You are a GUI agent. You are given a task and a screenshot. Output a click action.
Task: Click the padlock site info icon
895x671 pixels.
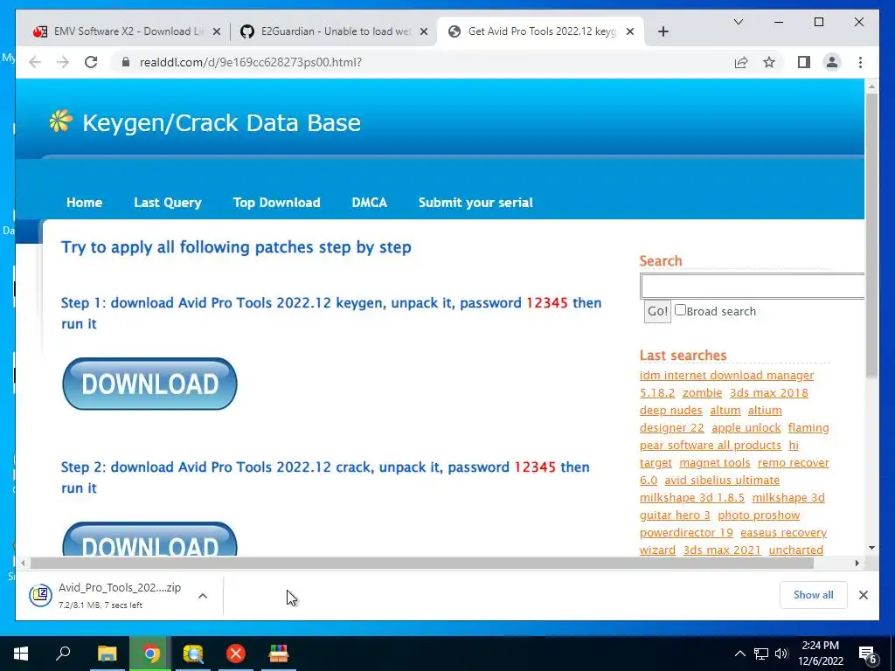pyautogui.click(x=126, y=62)
